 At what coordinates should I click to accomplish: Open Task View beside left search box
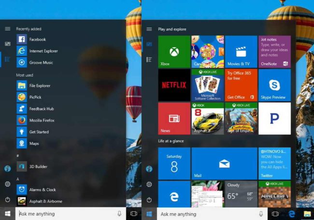(x=133, y=214)
